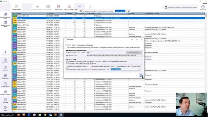Open Yandex browser from the taskbar
This screenshot has width=208, height=117.
[34, 115]
